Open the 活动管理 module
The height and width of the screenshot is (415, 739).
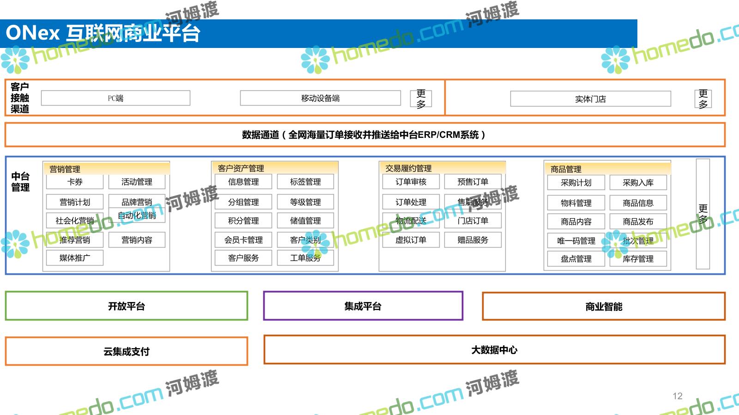click(137, 182)
